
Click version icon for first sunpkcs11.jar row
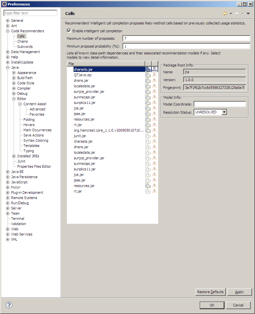pos(148,103)
